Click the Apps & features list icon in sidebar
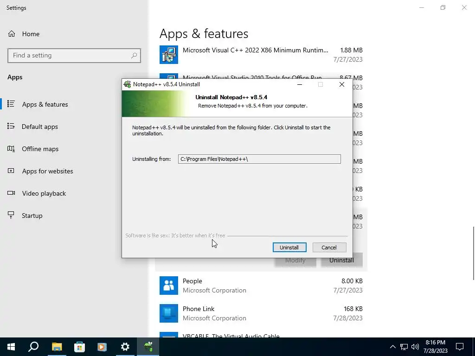Screen dimensions: 475x356 (11, 104)
